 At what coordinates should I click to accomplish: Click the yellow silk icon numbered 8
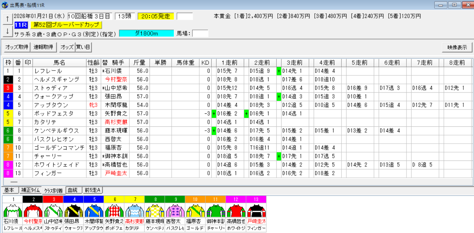coord(154,210)
